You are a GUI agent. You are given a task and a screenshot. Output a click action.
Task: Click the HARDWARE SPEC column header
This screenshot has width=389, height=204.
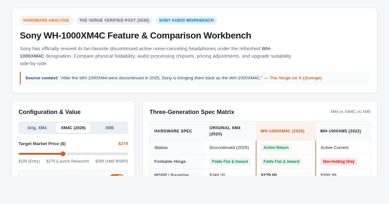[177, 131]
